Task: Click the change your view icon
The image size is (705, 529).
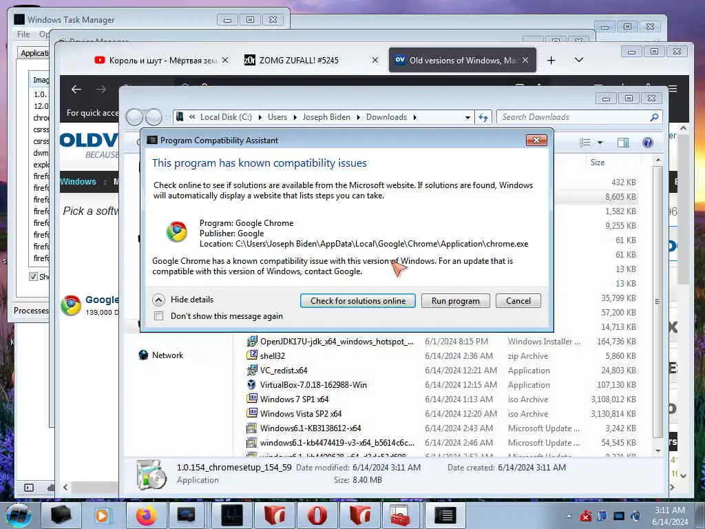Action: [585, 143]
